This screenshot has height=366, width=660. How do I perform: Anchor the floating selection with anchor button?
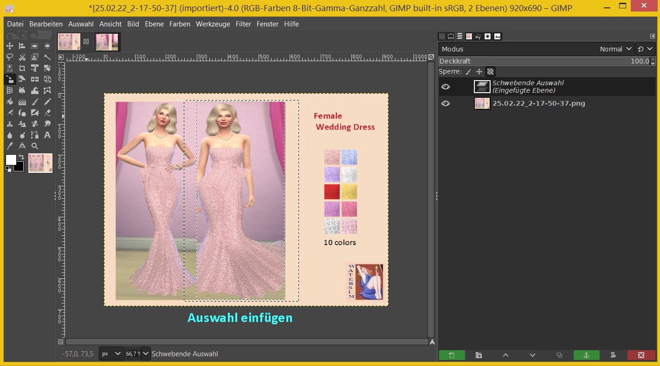tap(586, 355)
